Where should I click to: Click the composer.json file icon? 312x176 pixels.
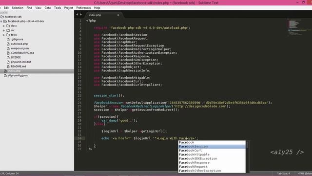pos(8,48)
